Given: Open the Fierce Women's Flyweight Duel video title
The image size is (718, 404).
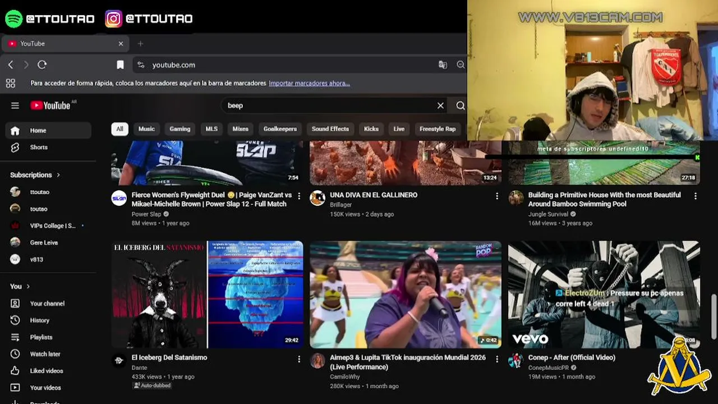Looking at the screenshot, I should tap(212, 199).
